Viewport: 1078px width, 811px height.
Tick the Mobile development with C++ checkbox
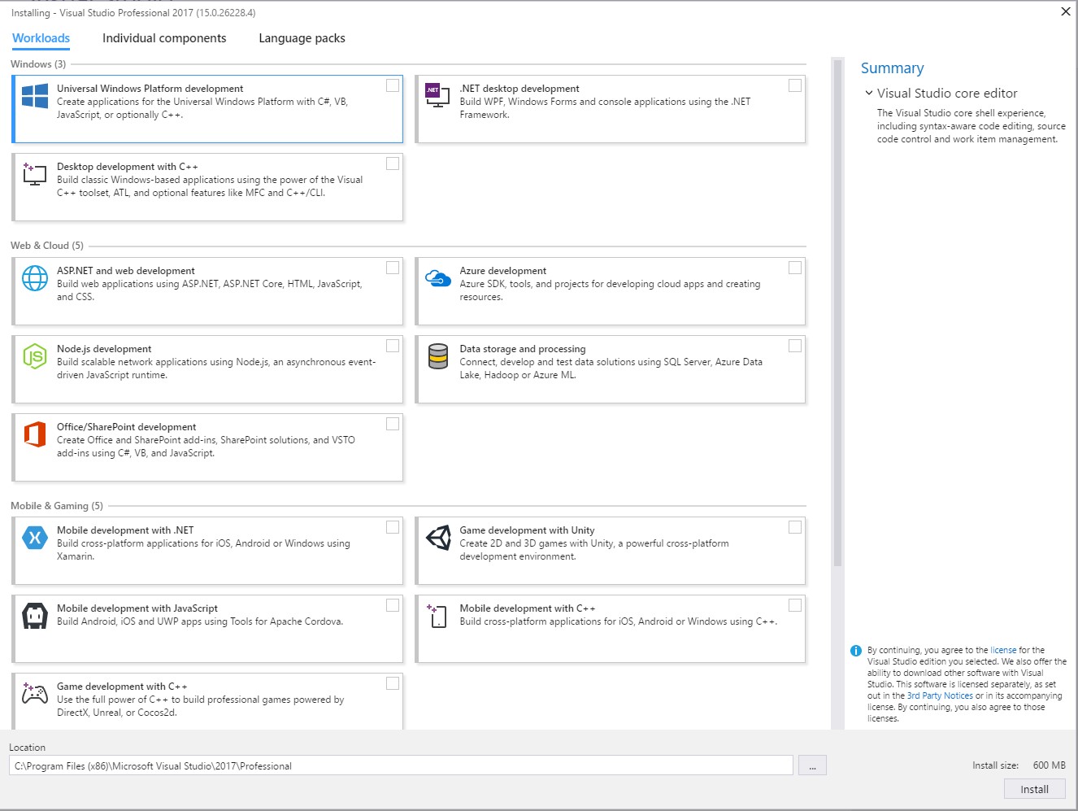click(795, 605)
